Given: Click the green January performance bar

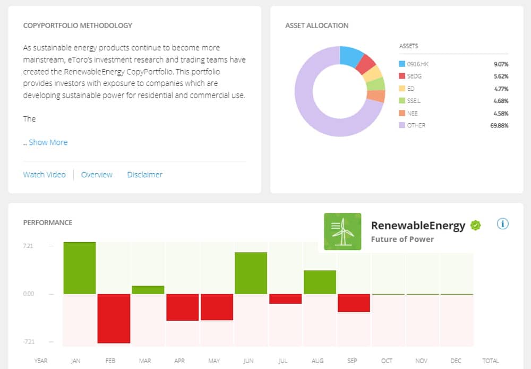Looking at the screenshot, I should click(x=80, y=268).
